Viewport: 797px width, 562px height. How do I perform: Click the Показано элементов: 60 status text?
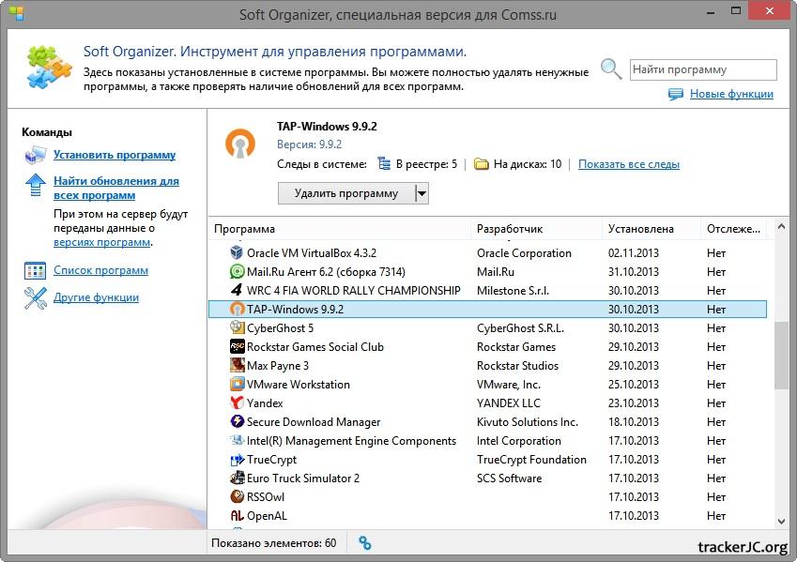(273, 543)
